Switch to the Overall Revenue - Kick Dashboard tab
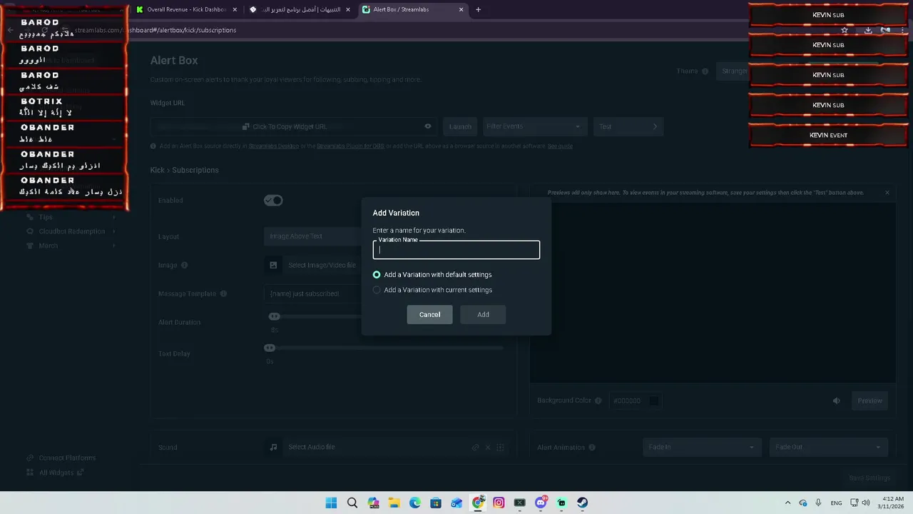Viewport: 913px width, 514px height. click(x=186, y=10)
